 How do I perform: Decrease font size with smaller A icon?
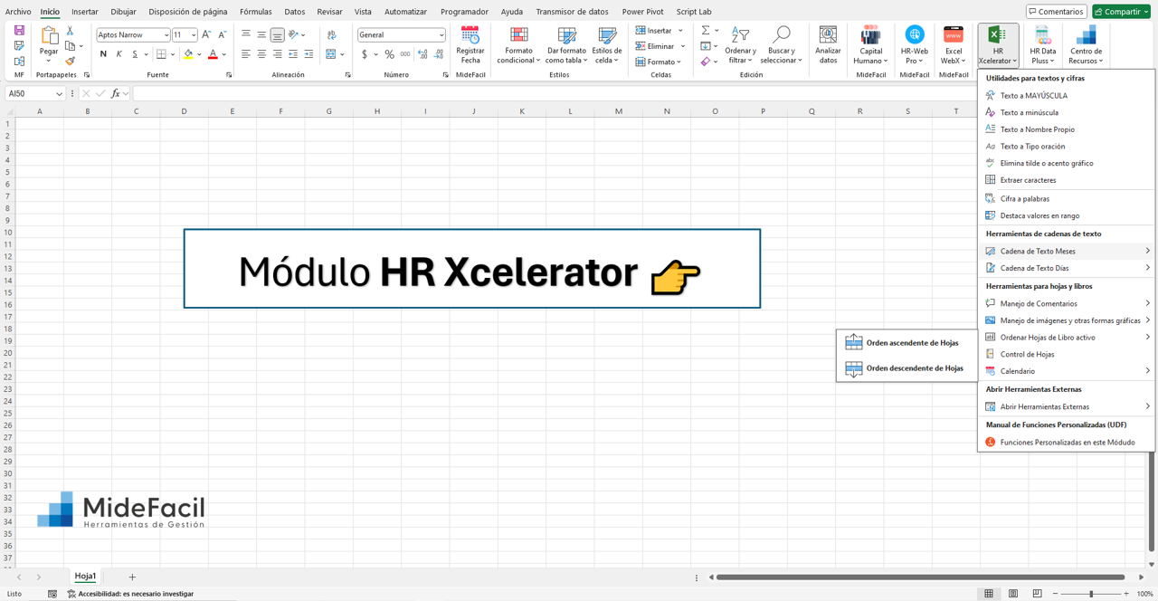(x=223, y=34)
